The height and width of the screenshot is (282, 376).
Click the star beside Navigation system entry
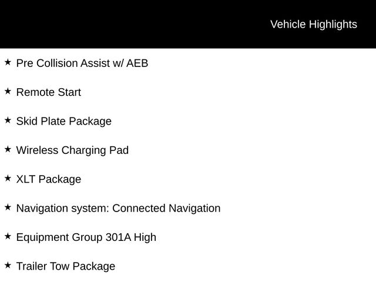(8, 207)
